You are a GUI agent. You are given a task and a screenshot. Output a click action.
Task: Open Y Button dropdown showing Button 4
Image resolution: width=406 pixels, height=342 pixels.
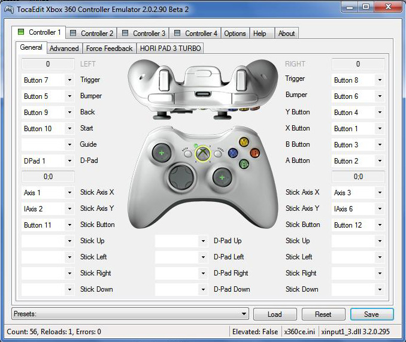point(358,113)
